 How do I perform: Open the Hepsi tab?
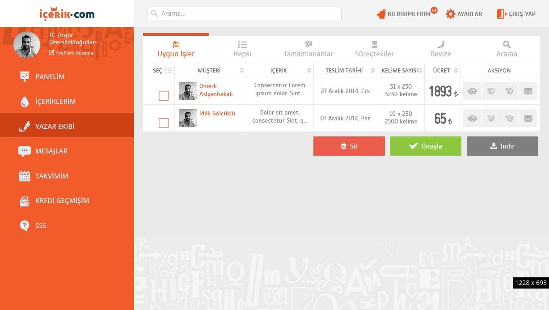click(x=242, y=49)
